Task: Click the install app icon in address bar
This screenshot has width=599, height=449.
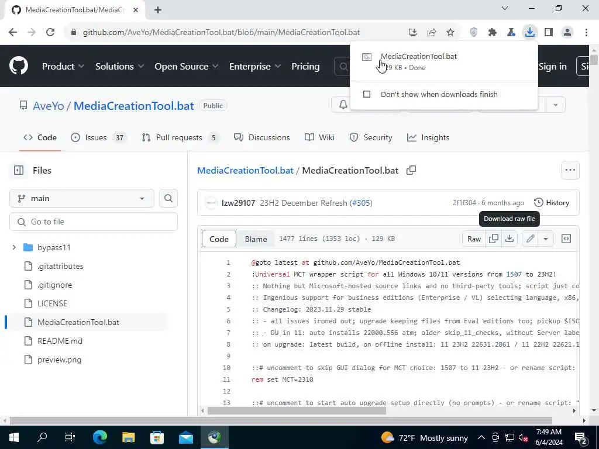Action: pos(412,33)
